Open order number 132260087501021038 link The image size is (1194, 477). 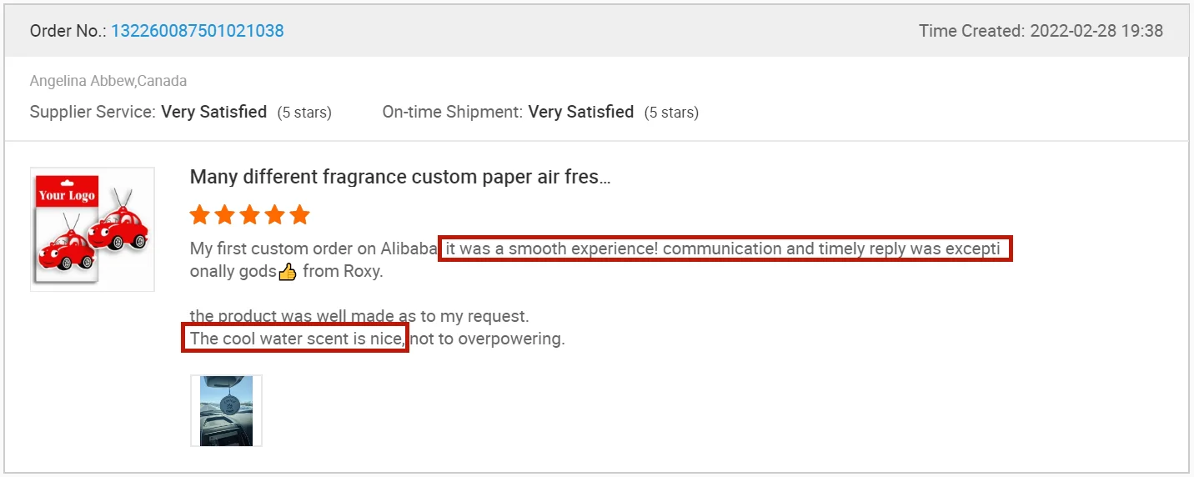point(197,31)
